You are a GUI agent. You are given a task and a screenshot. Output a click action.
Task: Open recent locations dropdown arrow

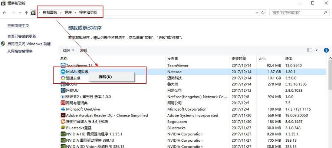coord(20,13)
